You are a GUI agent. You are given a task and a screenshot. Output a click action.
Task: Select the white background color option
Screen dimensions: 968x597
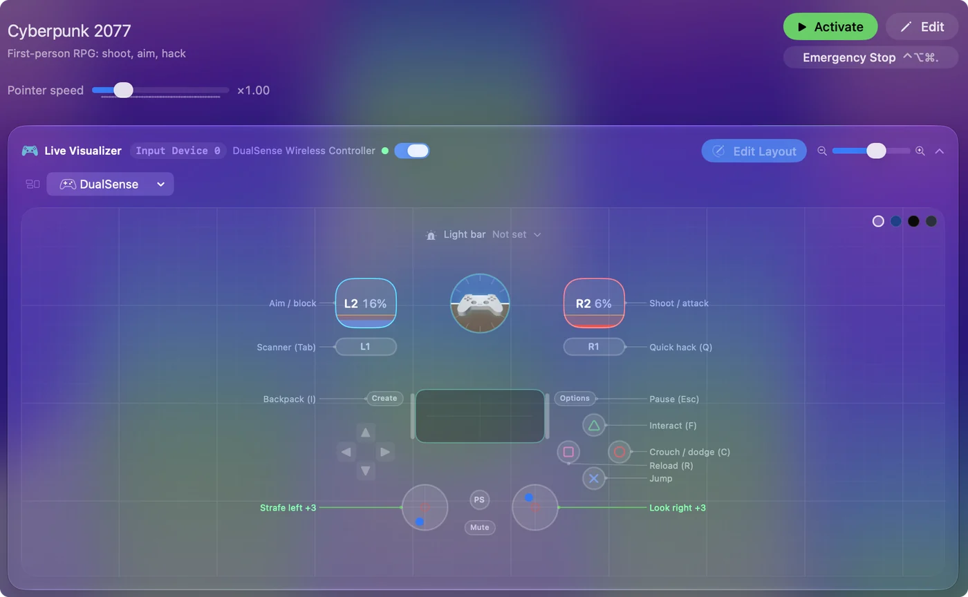tap(878, 221)
